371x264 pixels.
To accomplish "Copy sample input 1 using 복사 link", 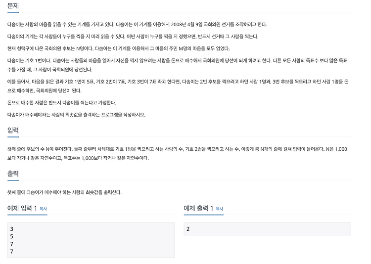I will [x=43, y=209].
